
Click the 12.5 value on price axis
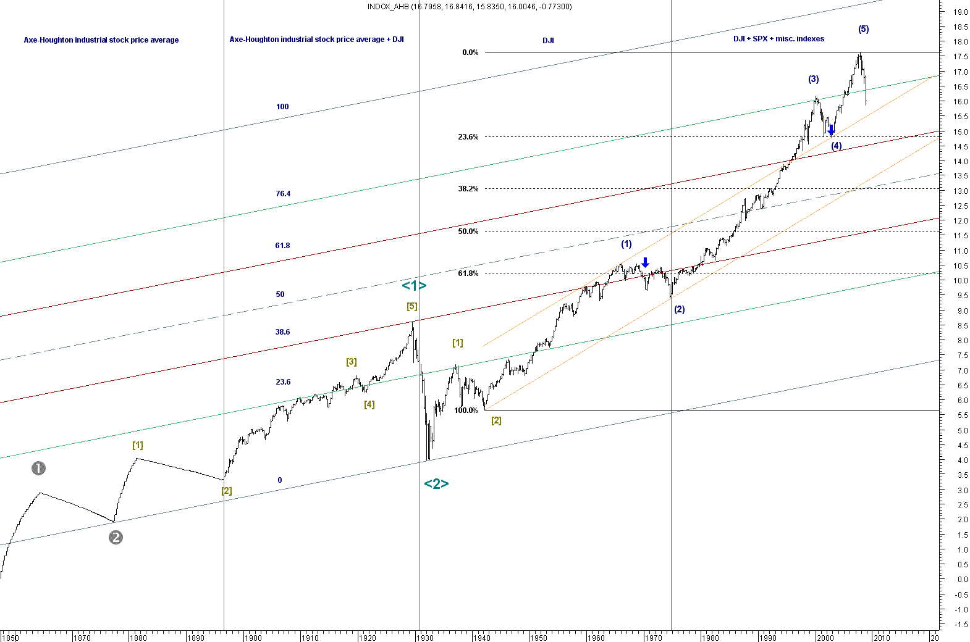[x=960, y=206]
